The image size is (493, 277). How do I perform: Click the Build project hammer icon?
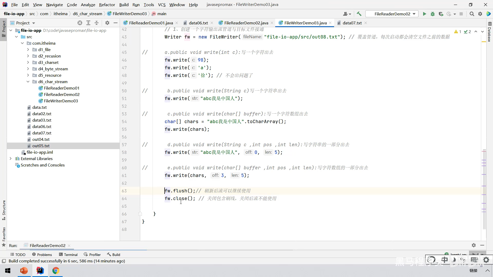pos(359,14)
